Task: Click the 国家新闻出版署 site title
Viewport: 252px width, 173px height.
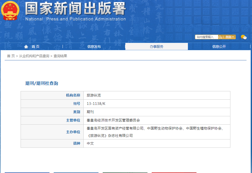Action: pyautogui.click(x=76, y=9)
